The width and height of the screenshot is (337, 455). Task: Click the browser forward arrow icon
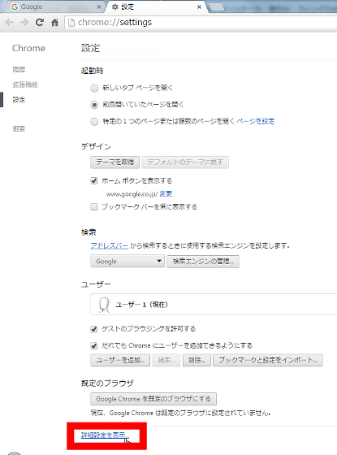(24, 23)
